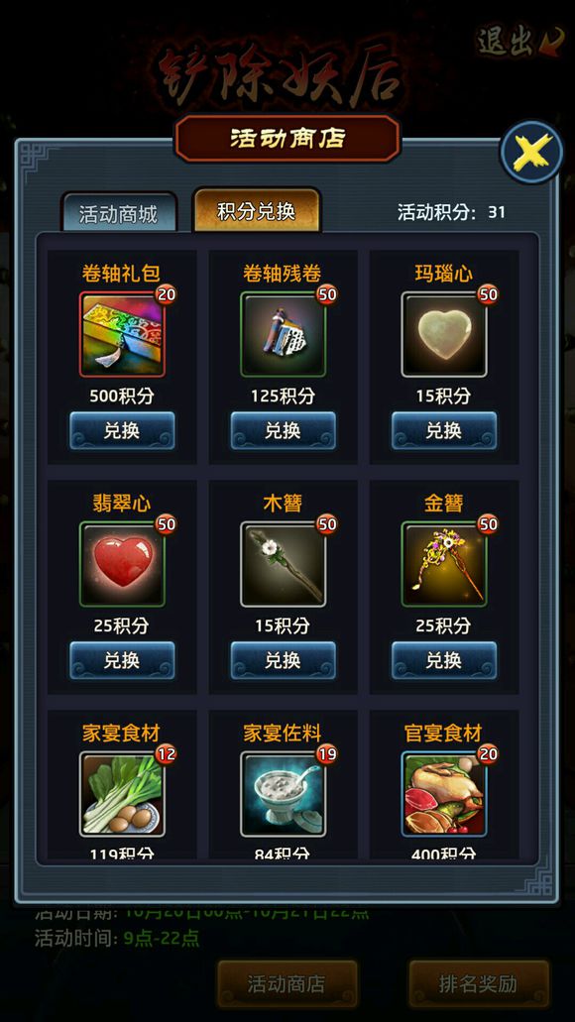575x1022 pixels.
Task: Tap the 玛瑙心 pale heart icon
Action: click(x=444, y=334)
